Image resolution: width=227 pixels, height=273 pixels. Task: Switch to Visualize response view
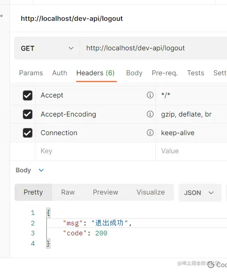click(150, 192)
